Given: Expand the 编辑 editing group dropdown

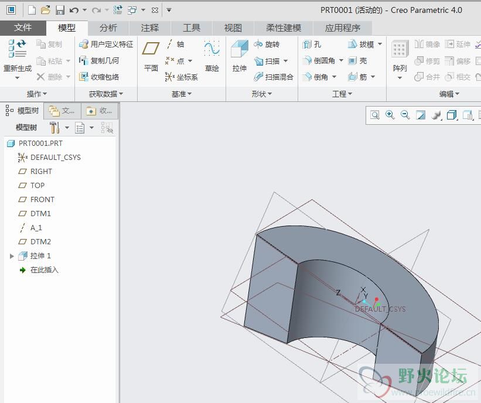Looking at the screenshot, I should 449,94.
